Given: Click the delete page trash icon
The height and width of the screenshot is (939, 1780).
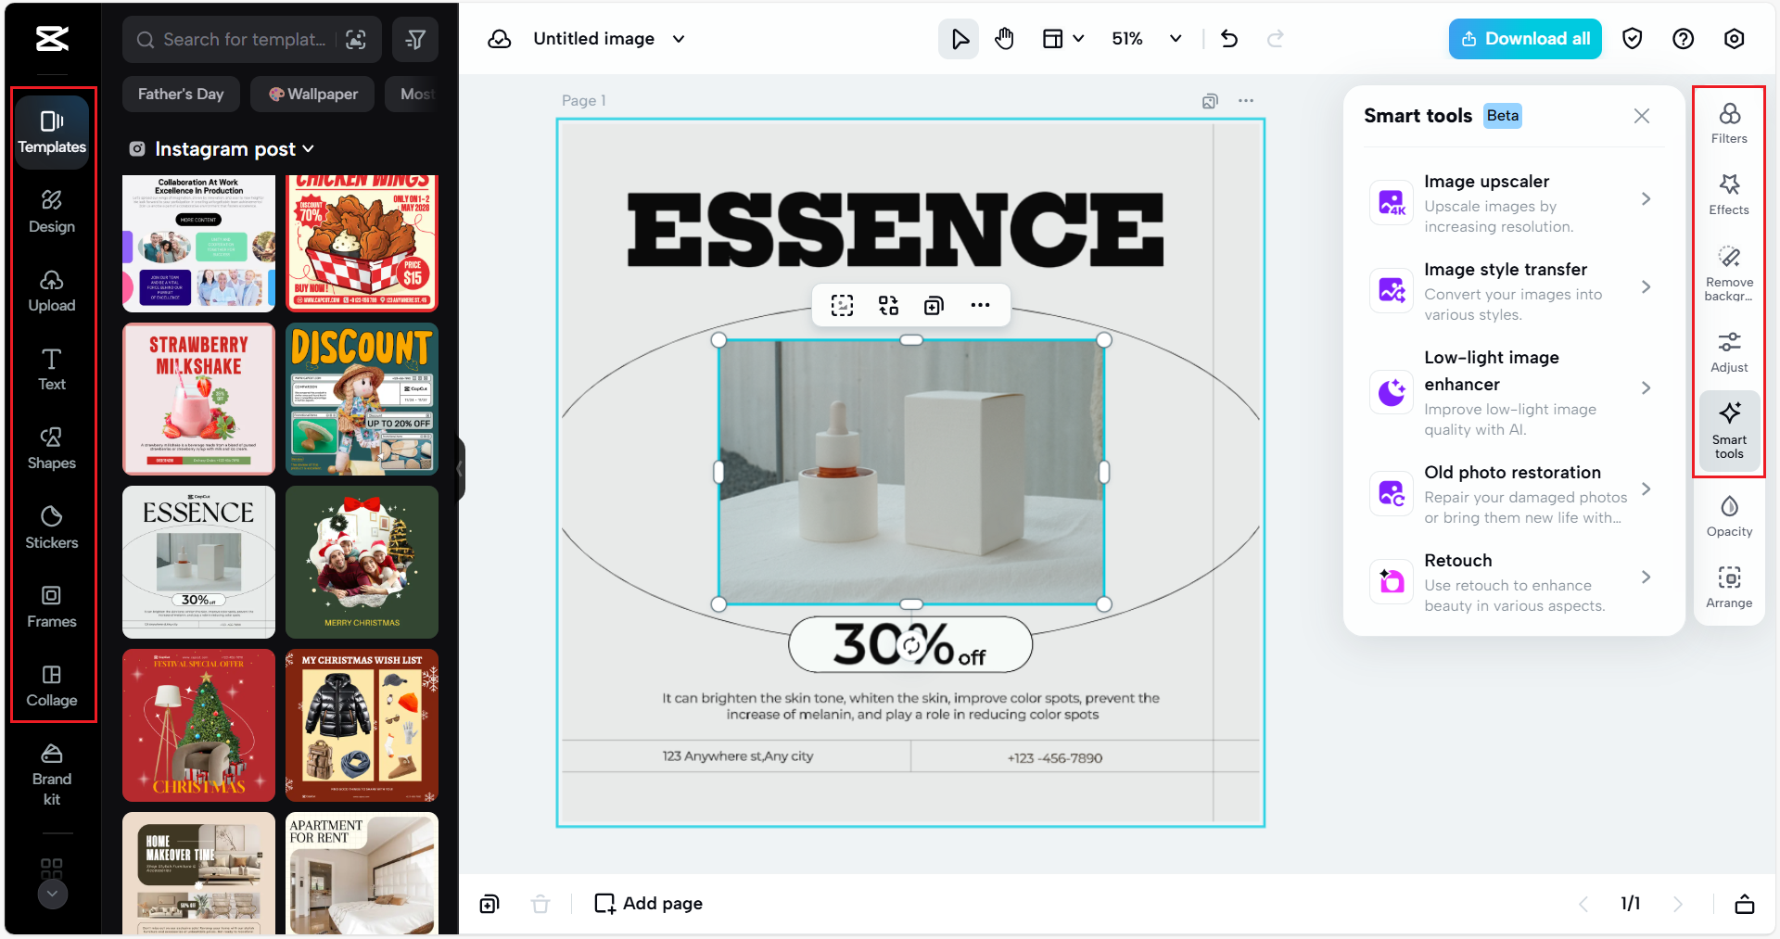Looking at the screenshot, I should (x=540, y=904).
